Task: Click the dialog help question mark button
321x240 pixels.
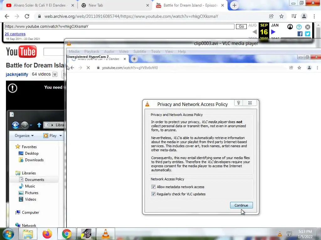Action: click(239, 103)
